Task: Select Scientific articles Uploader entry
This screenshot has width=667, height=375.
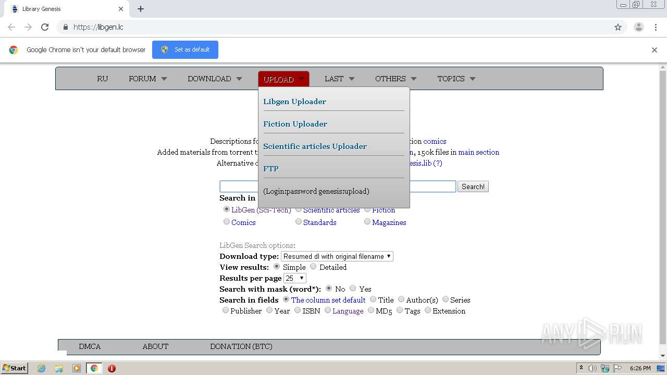Action: tap(315, 146)
